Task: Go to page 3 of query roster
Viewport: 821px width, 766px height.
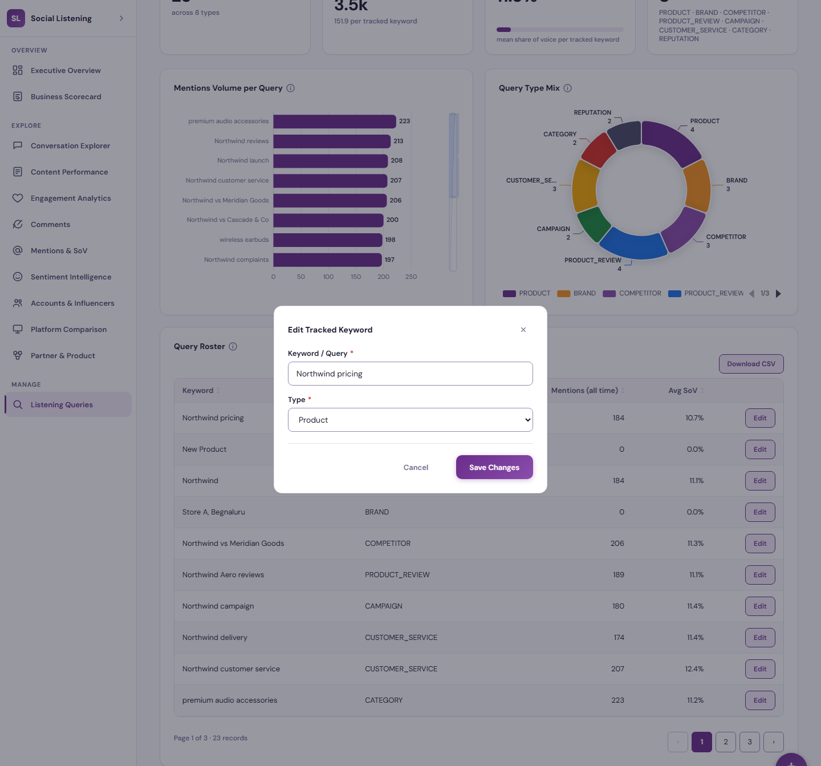Action: pyautogui.click(x=750, y=742)
